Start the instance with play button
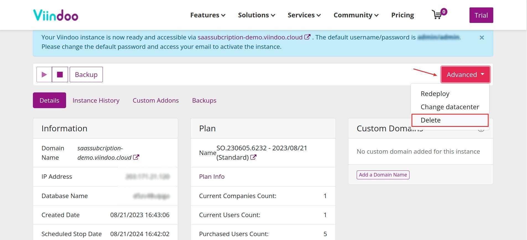Screen dimensions: 527x240 (44, 74)
